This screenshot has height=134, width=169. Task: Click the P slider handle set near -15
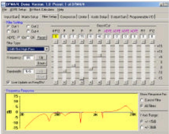(x=82, y=79)
